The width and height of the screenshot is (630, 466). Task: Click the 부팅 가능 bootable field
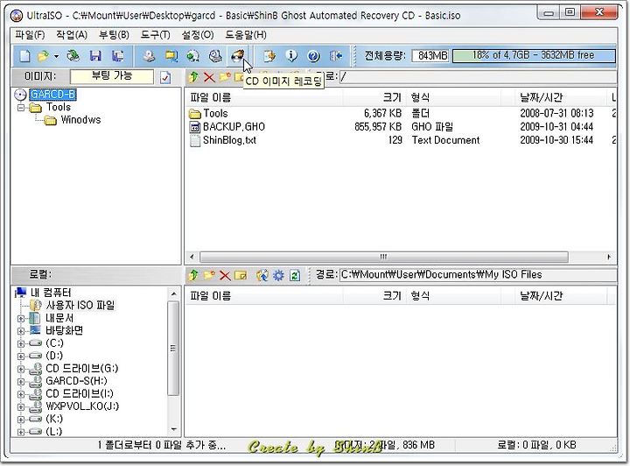click(112, 77)
